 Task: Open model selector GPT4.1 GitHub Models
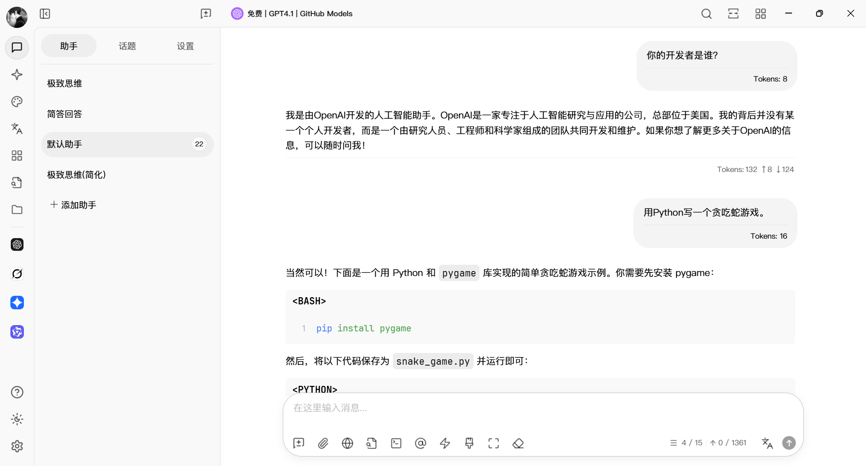(292, 14)
